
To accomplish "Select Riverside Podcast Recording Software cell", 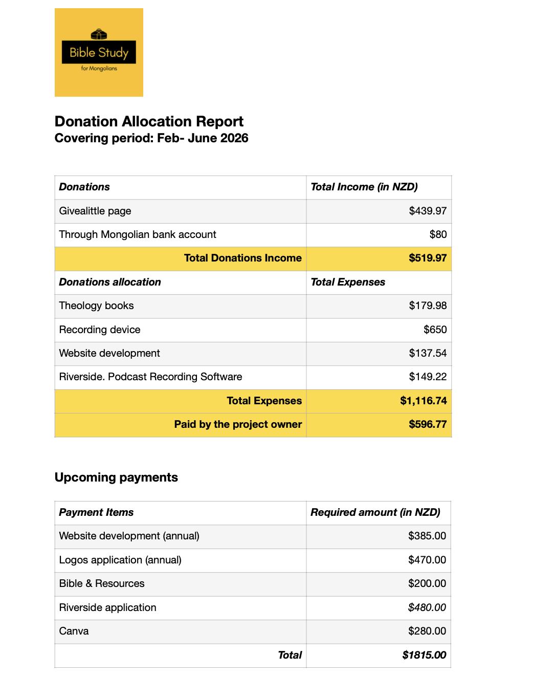I will pos(181,377).
